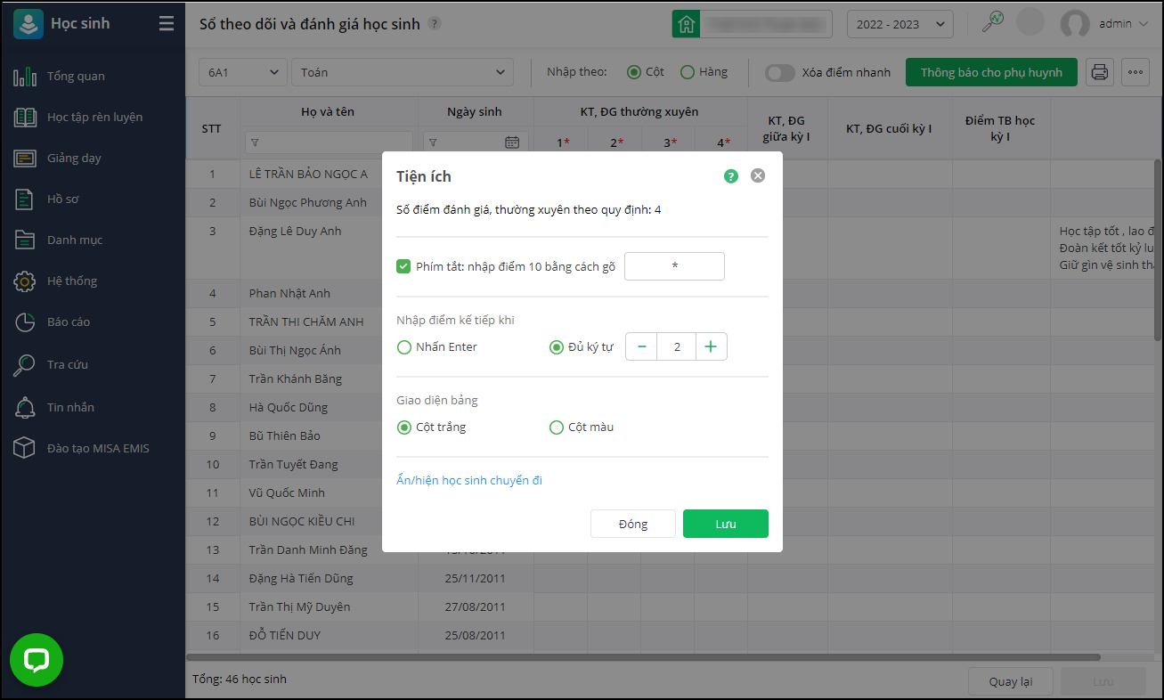Click the Đào tạo MISA EMIS box icon
The width and height of the screenshot is (1164, 700).
click(x=25, y=449)
